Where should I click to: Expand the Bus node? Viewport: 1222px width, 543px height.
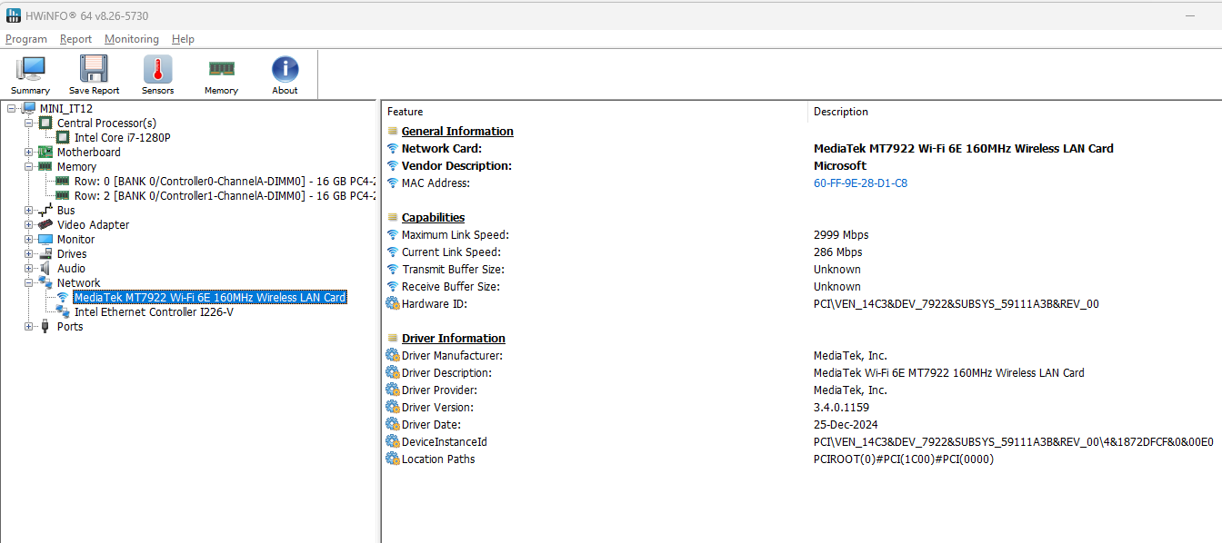[29, 211]
